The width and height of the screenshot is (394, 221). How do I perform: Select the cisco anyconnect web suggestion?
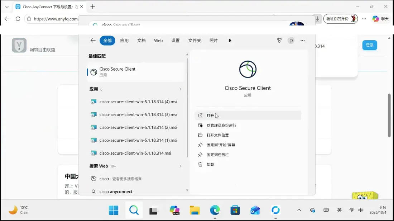[136, 192]
